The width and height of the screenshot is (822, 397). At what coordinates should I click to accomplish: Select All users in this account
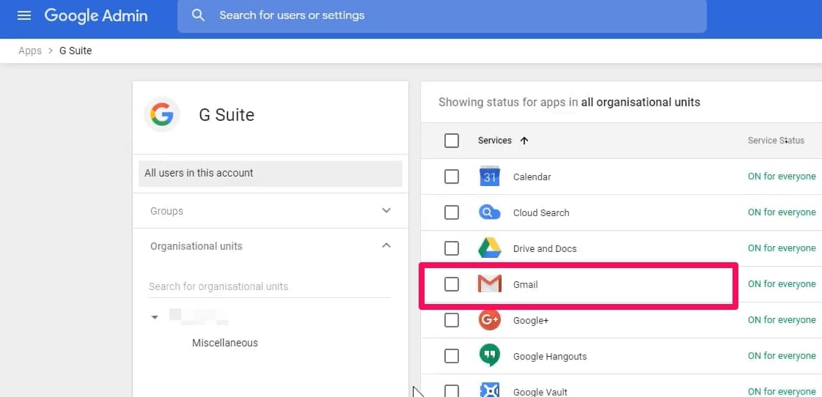(271, 174)
